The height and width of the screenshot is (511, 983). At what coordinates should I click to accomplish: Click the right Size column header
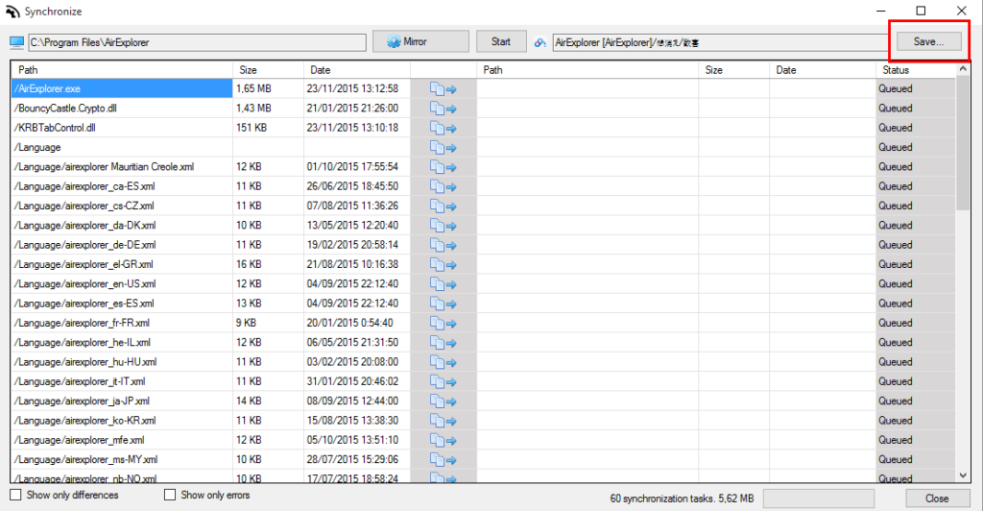coord(733,69)
